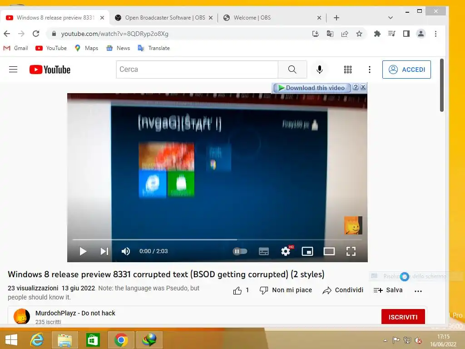Click the browser forward arrow
Screen dimensions: 465x349
(x=21, y=34)
